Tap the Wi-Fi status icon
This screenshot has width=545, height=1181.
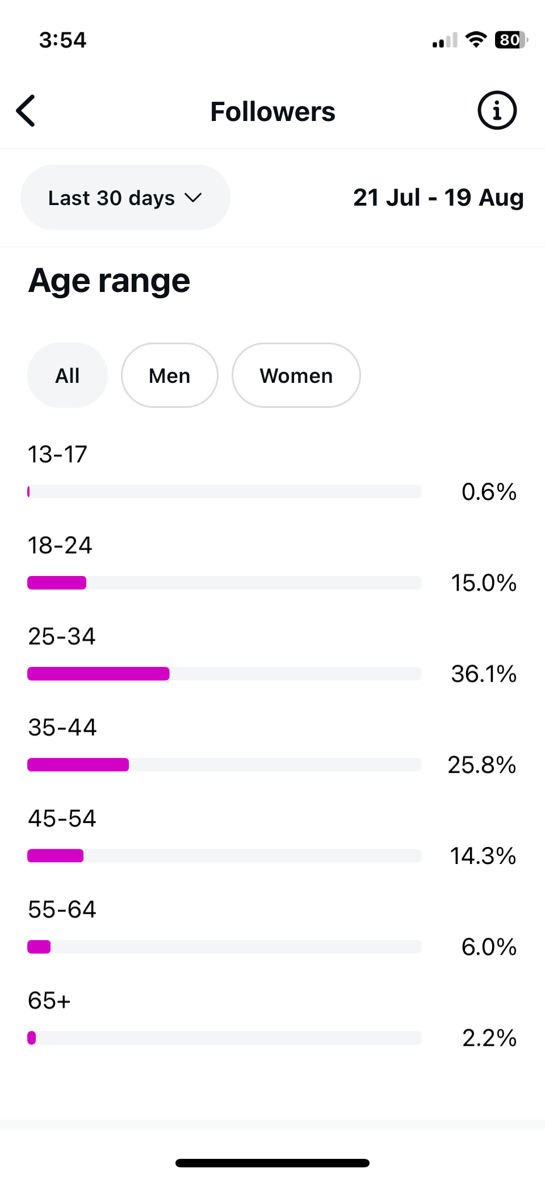(476, 40)
